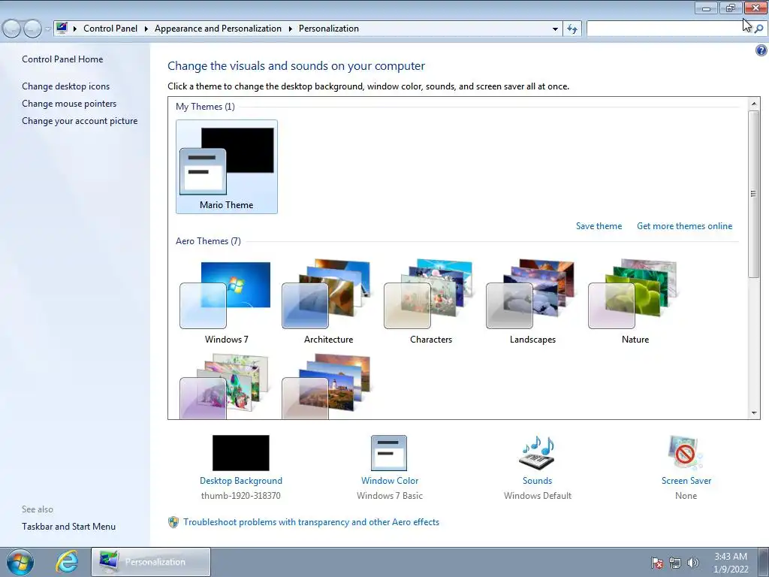This screenshot has height=577, width=769.
Task: Select the Mario Theme thumbnail
Action: click(227, 167)
